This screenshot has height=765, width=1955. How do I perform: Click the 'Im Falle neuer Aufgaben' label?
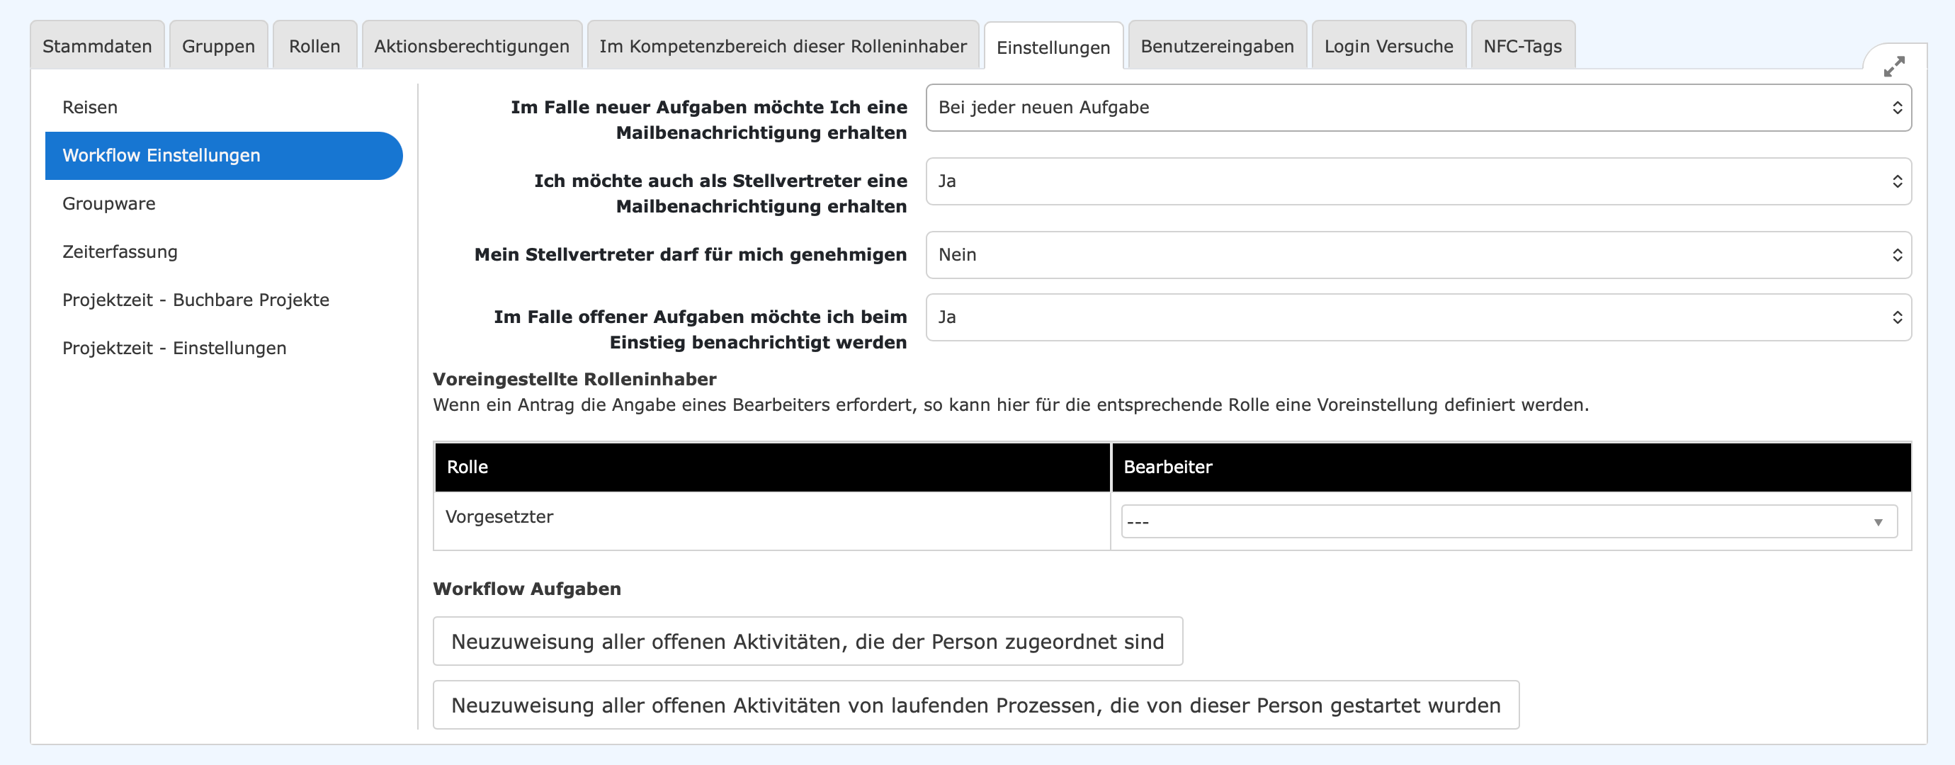click(708, 120)
